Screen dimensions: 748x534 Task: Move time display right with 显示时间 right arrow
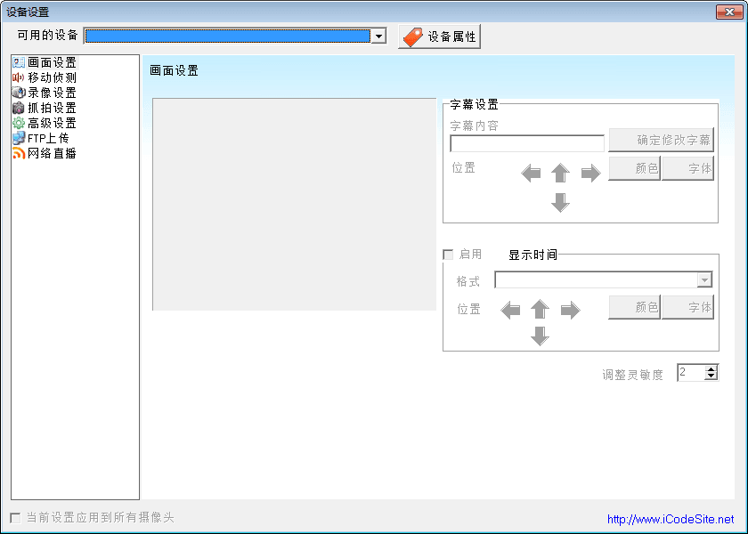(571, 311)
